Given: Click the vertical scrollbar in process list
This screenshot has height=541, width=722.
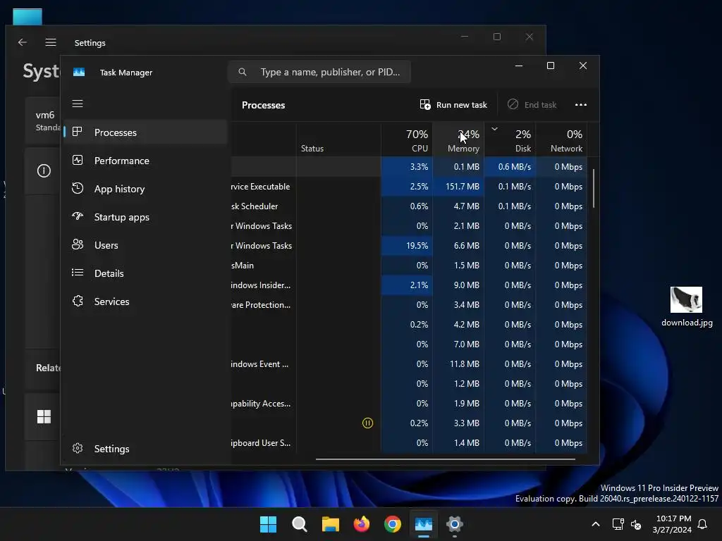Looking at the screenshot, I should click(x=594, y=189).
